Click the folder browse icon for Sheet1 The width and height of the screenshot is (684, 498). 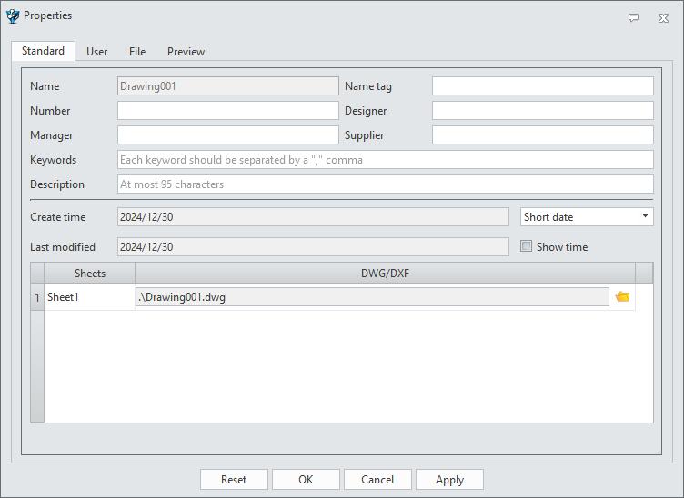[x=623, y=297]
